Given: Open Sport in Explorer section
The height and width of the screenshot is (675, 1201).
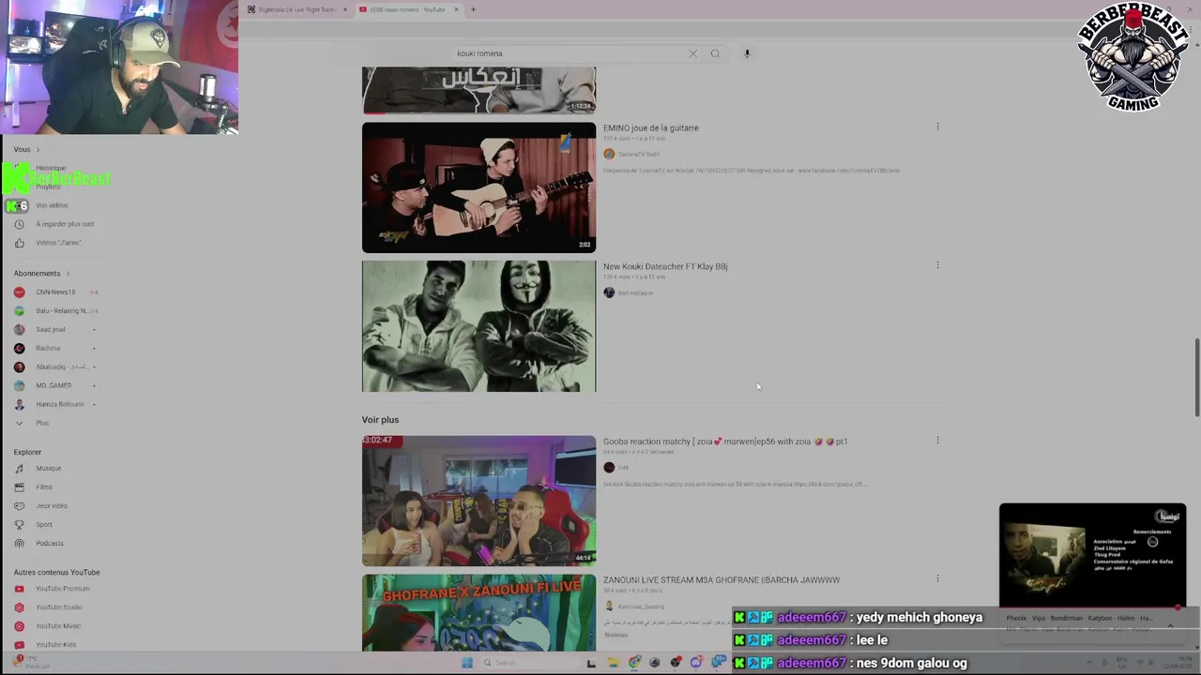Looking at the screenshot, I should 44,525.
